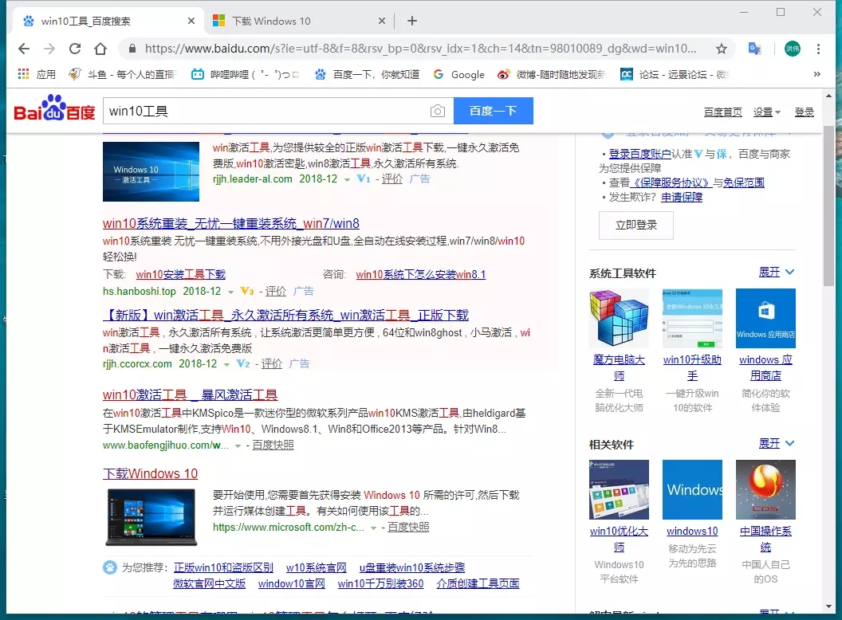The height and width of the screenshot is (620, 842).
Task: Open the Google bookmark
Action: click(x=458, y=74)
